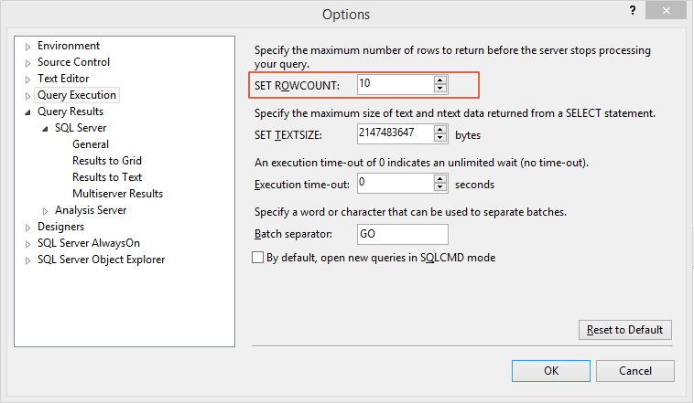Collapse the Query Results tree node
This screenshot has width=694, height=403.
click(27, 112)
